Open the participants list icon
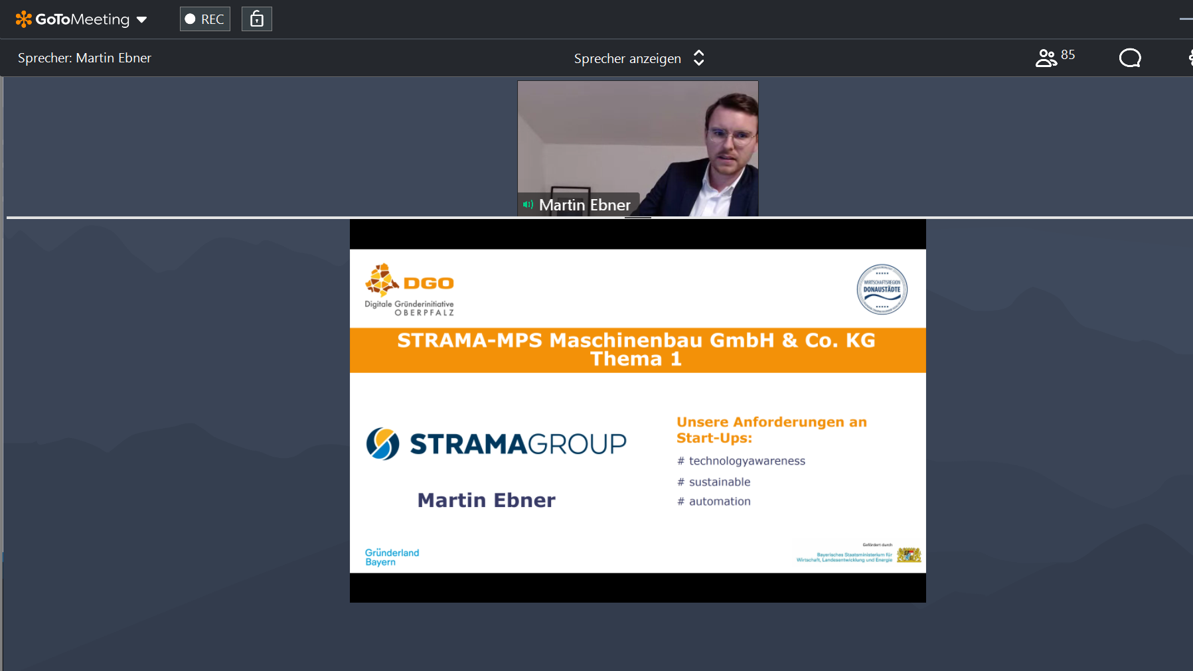This screenshot has height=671, width=1193. 1046,58
